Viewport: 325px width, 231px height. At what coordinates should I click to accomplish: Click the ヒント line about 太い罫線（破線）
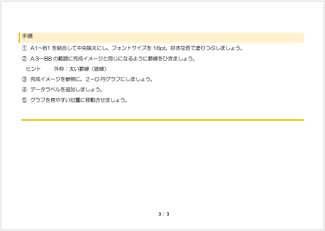coord(66,69)
